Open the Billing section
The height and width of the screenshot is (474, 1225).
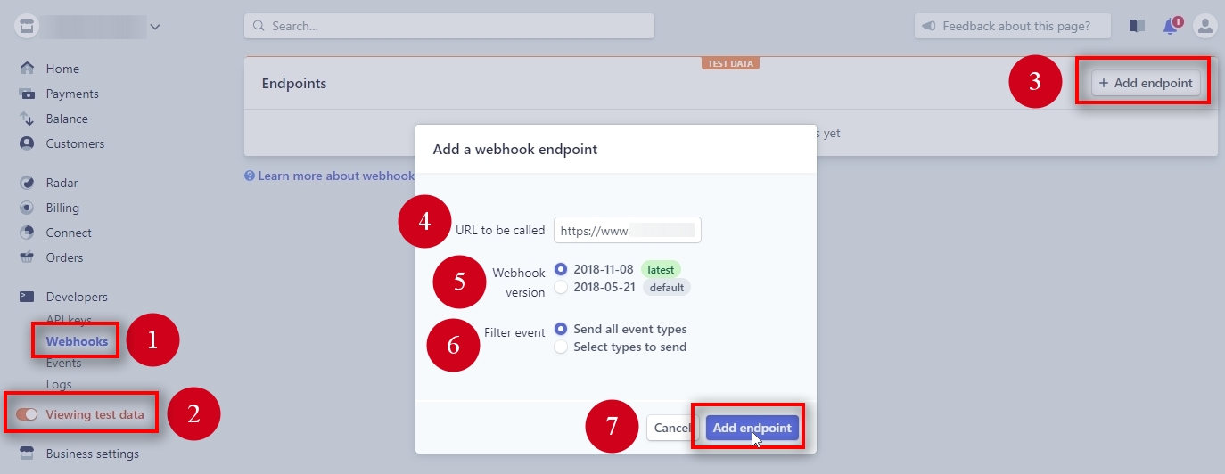click(62, 208)
